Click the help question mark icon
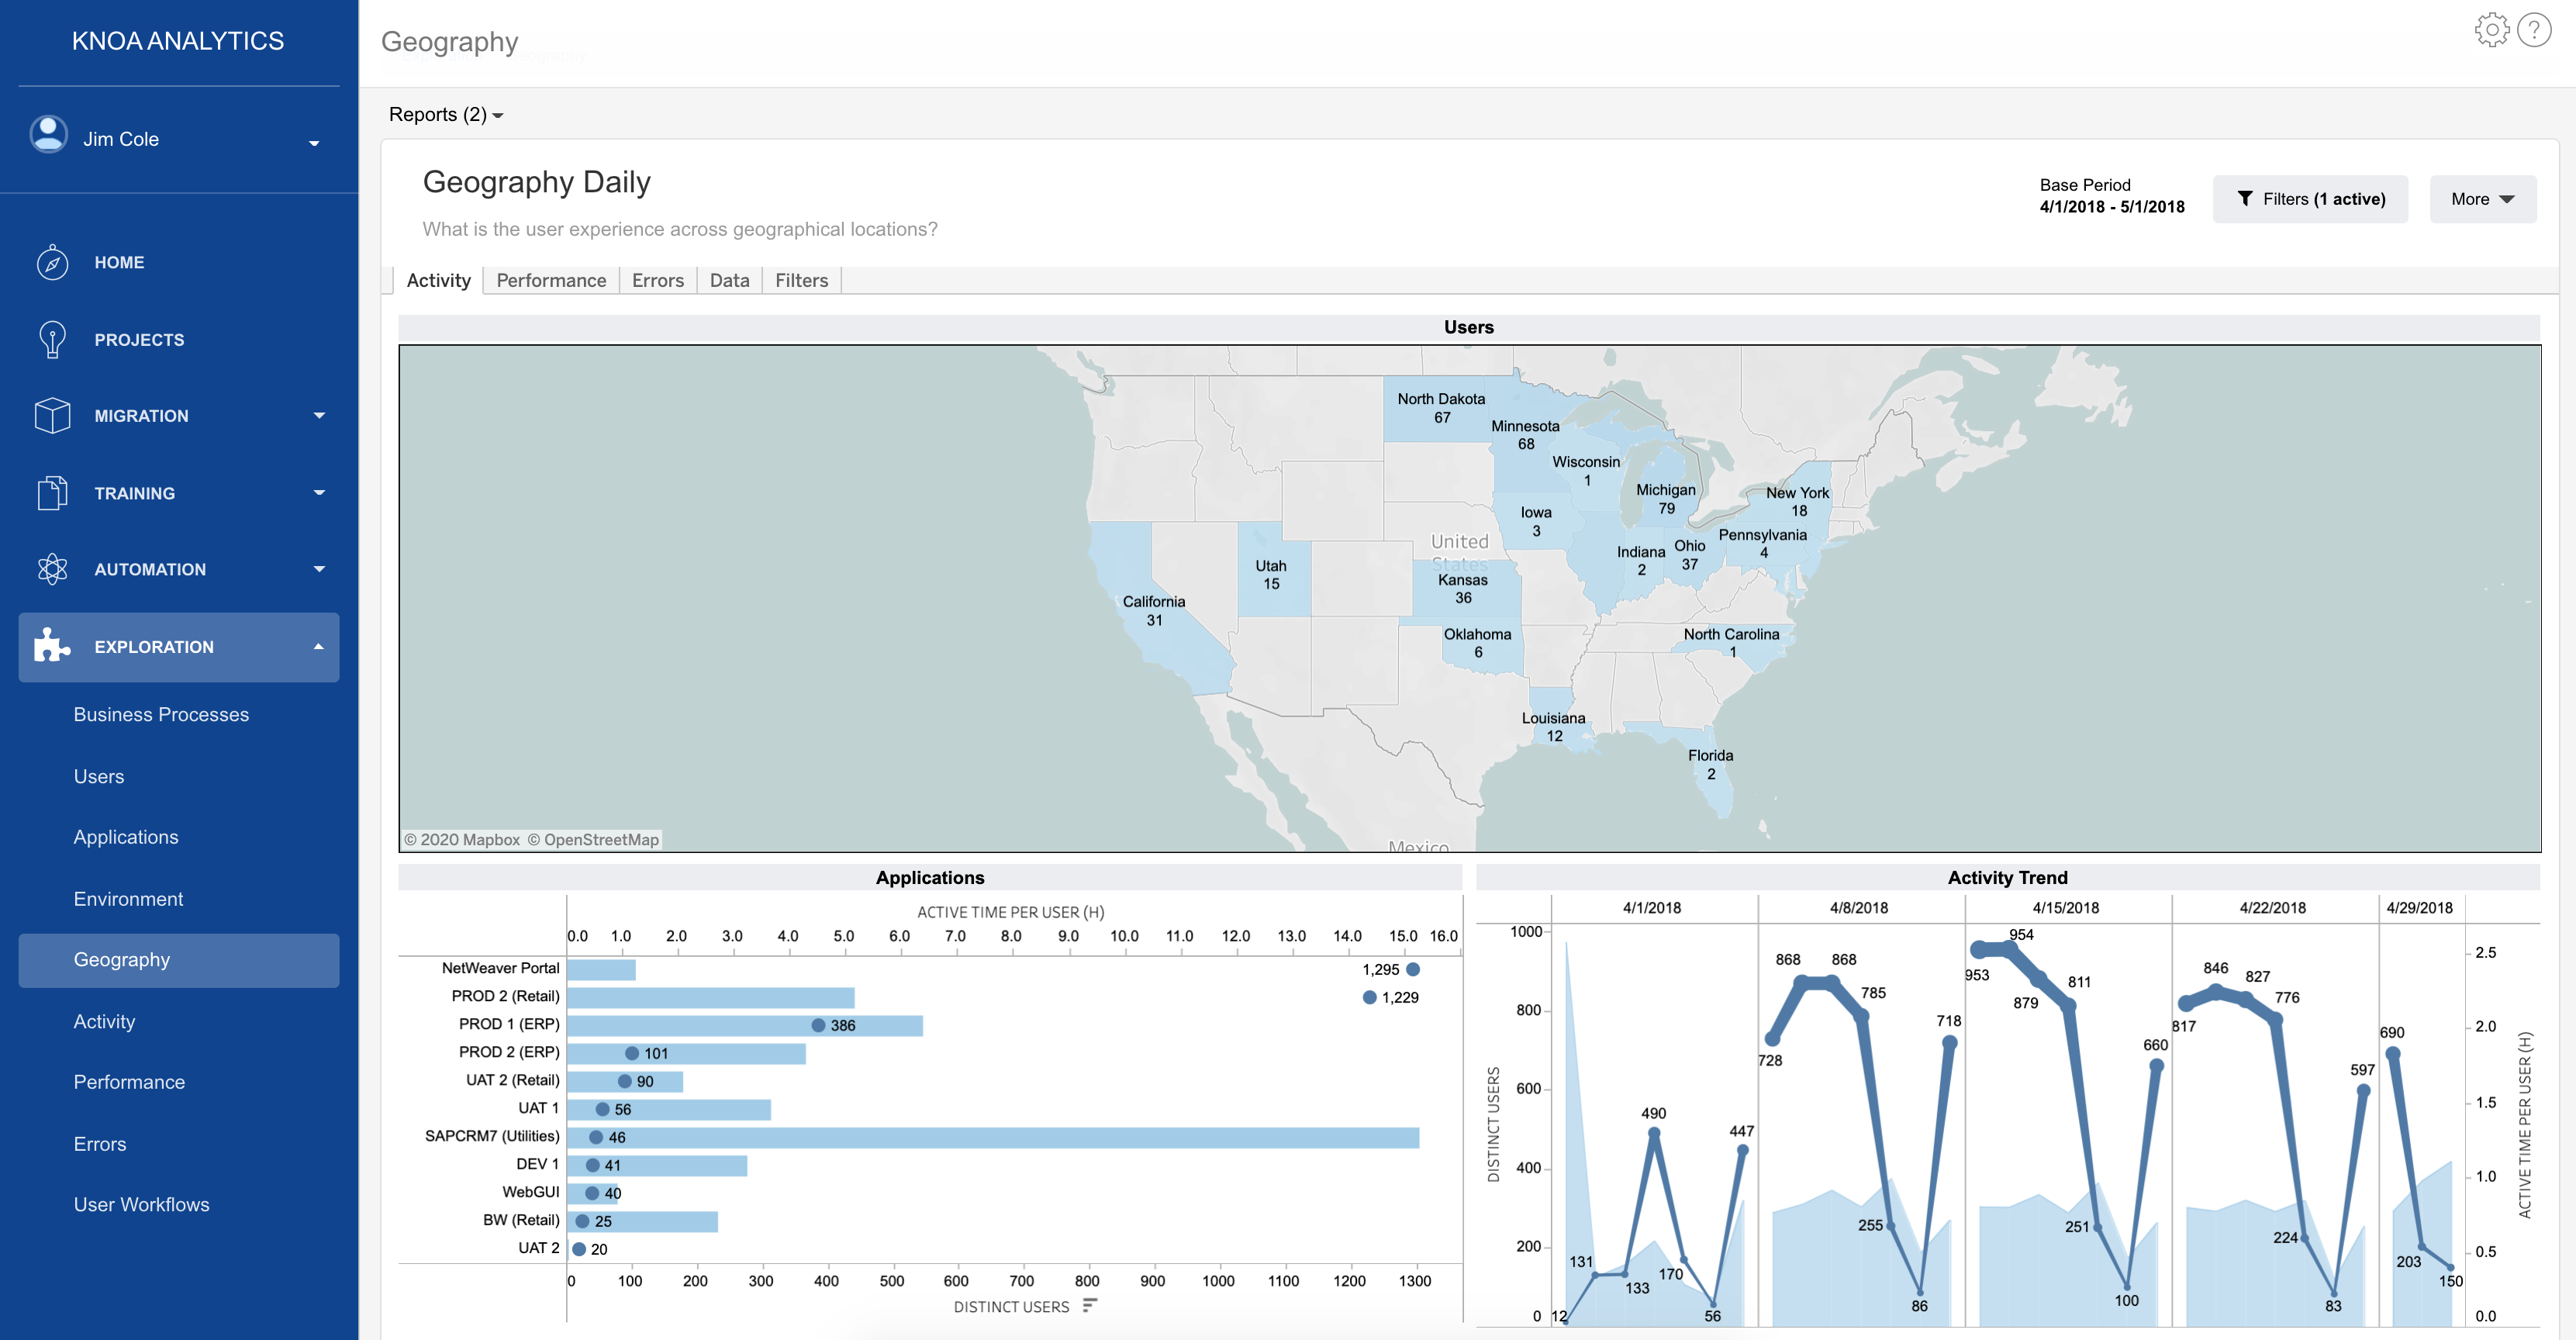The height and width of the screenshot is (1340, 2576). [x=2533, y=31]
